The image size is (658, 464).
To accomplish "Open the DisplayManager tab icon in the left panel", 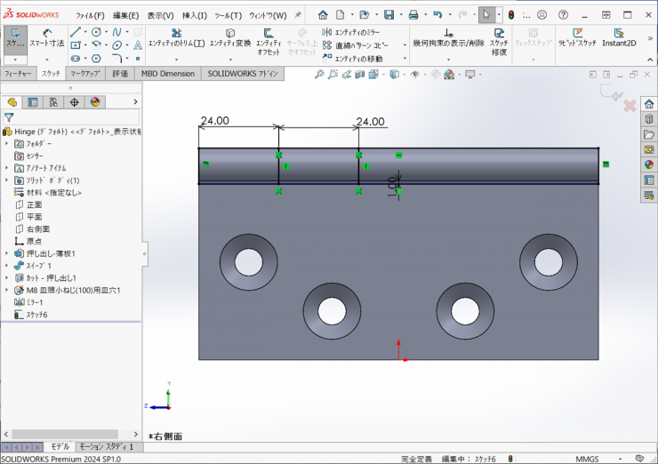I will (x=95, y=102).
